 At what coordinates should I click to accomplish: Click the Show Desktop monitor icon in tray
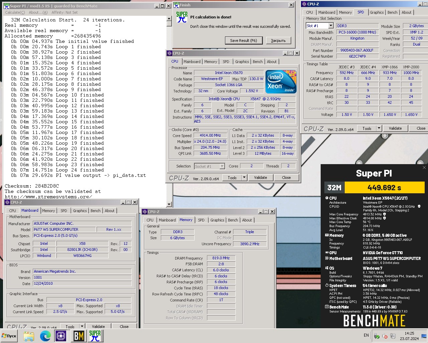[424, 336]
